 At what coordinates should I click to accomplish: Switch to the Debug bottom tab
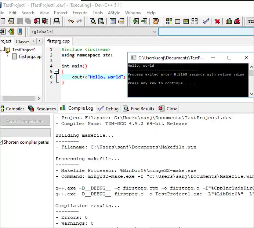tap(108, 109)
